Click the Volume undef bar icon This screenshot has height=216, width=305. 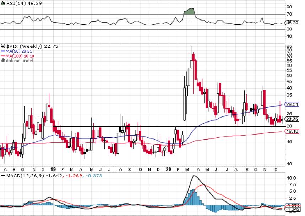click(3, 61)
